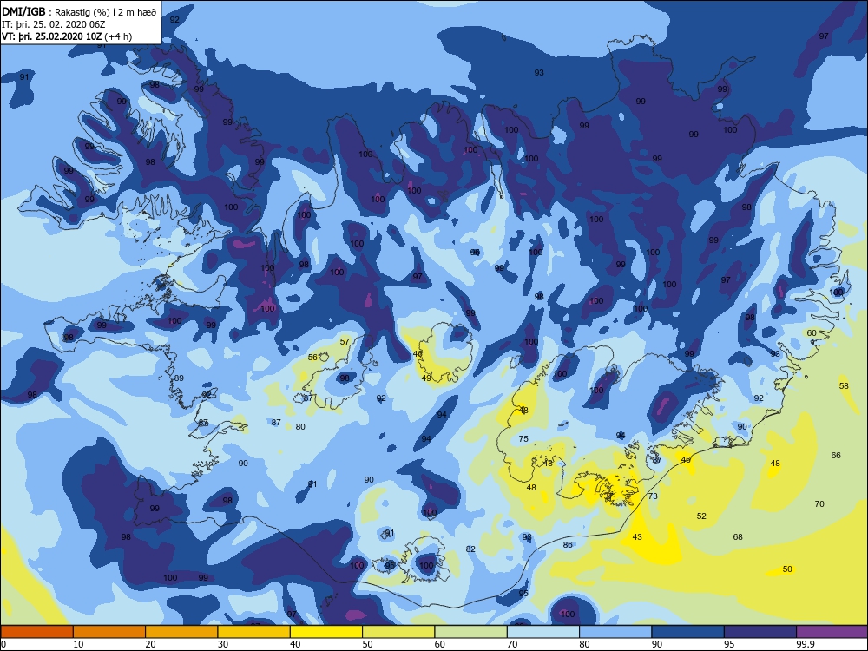Click the 20–30 light orange legend swatch

(x=181, y=632)
